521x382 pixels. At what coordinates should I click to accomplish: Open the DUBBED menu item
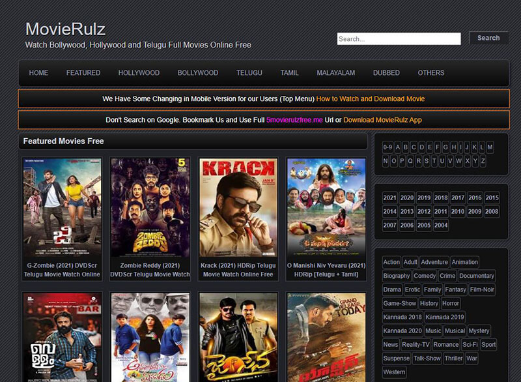[x=386, y=73]
